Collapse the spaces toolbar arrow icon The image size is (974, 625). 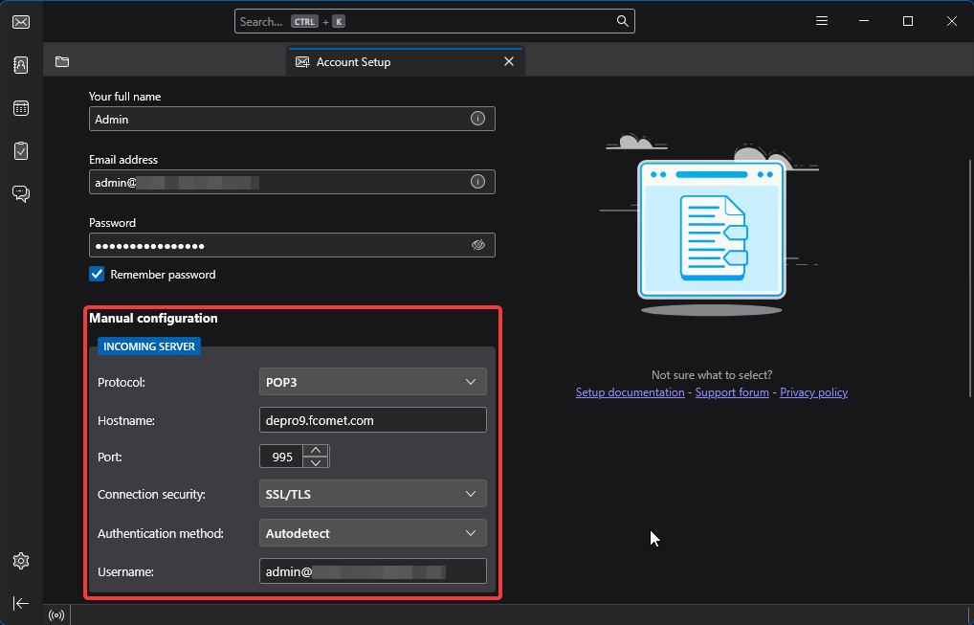point(21,603)
